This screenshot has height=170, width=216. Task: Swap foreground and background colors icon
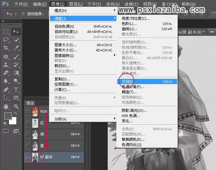15,113
